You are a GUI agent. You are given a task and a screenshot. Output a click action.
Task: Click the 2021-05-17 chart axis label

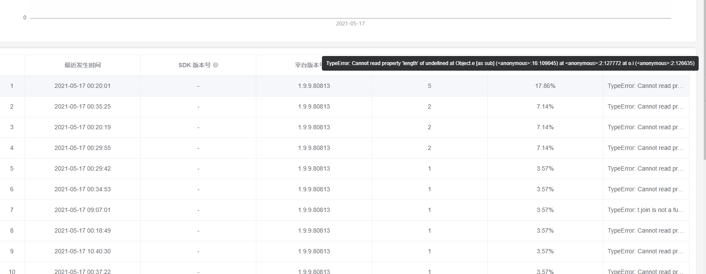tap(350, 24)
